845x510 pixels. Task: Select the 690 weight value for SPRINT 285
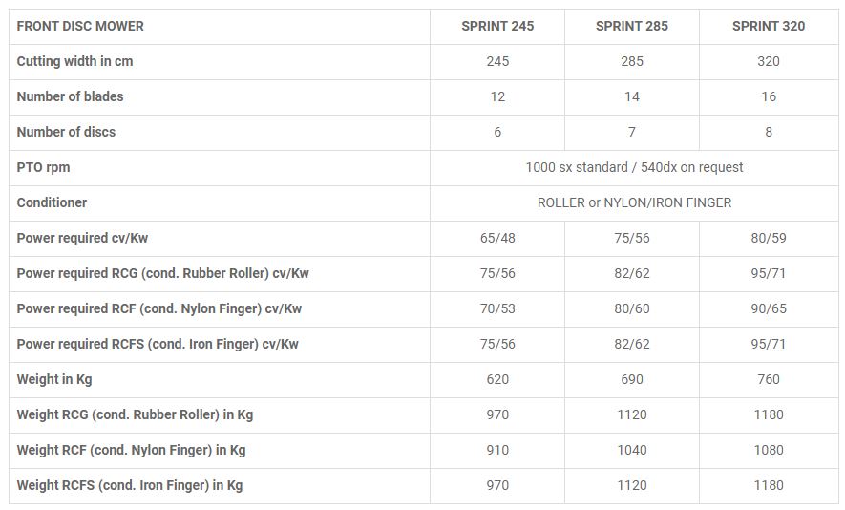[x=631, y=379]
